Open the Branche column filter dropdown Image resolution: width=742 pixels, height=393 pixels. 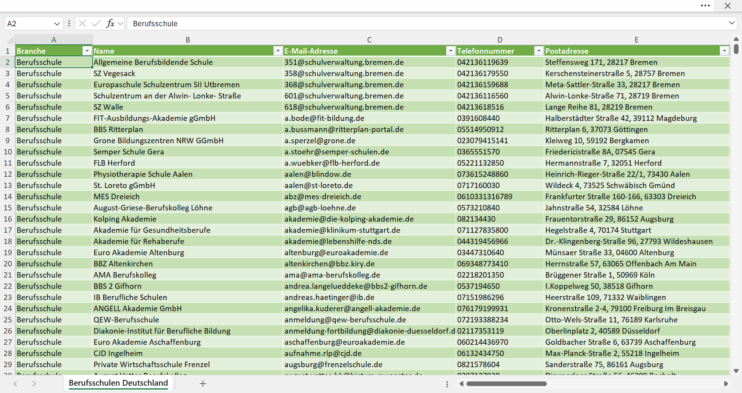tap(87, 51)
